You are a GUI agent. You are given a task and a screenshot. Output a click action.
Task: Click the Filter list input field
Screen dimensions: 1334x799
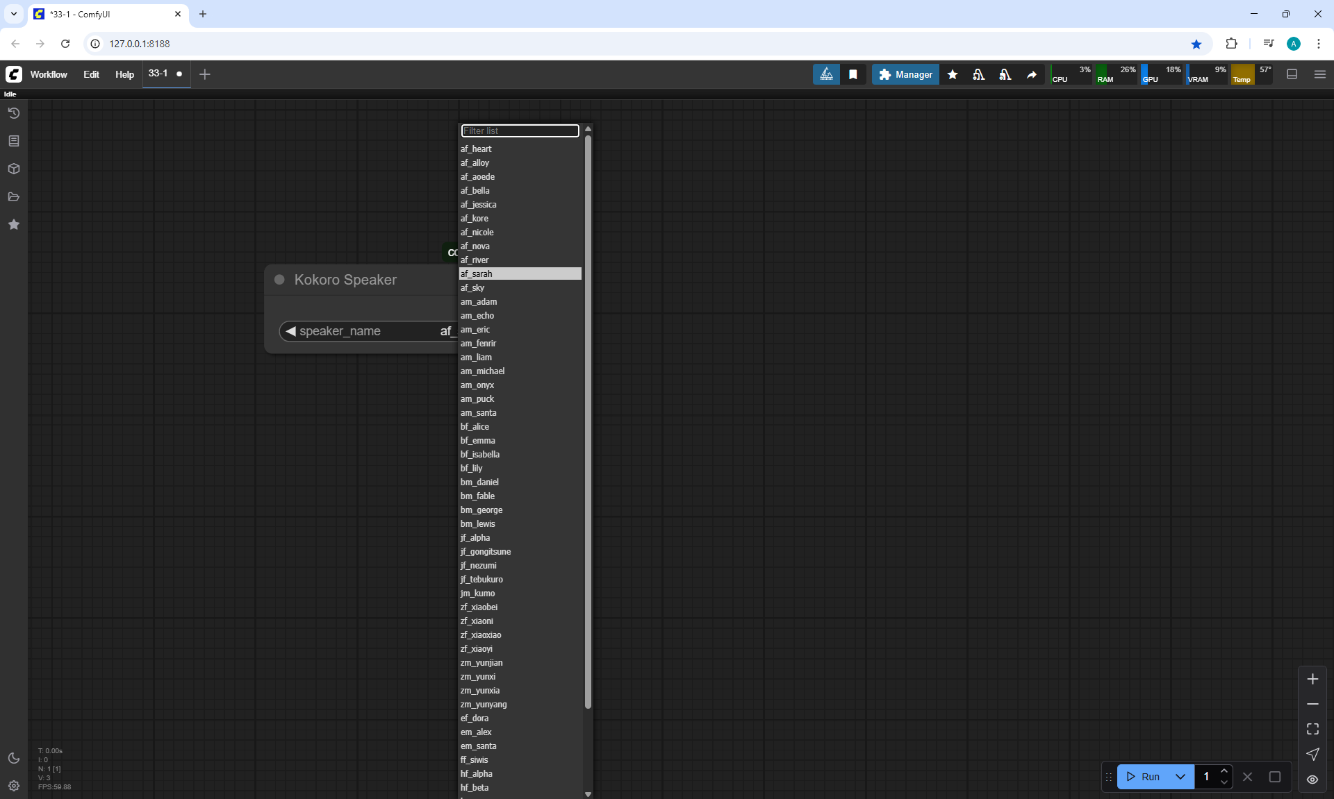[x=520, y=131]
